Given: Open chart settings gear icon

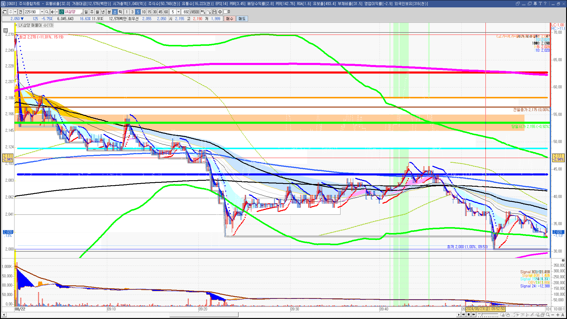Looking at the screenshot, I should pos(220,12).
